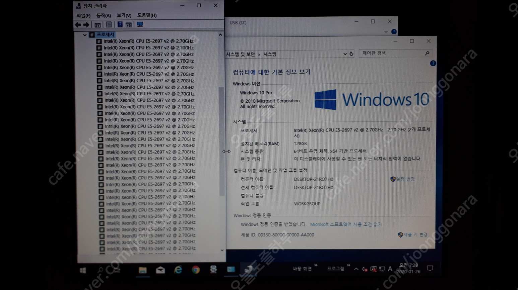Open the network tray icon
518x290 pixels.
[382, 269]
